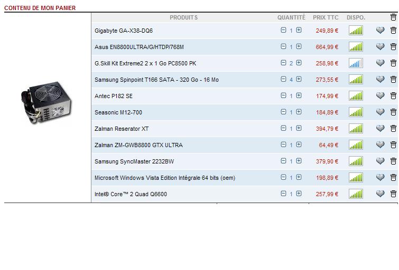This screenshot has width=399, height=270.
Task: Click the power supply product thumbnail
Action: click(x=47, y=103)
